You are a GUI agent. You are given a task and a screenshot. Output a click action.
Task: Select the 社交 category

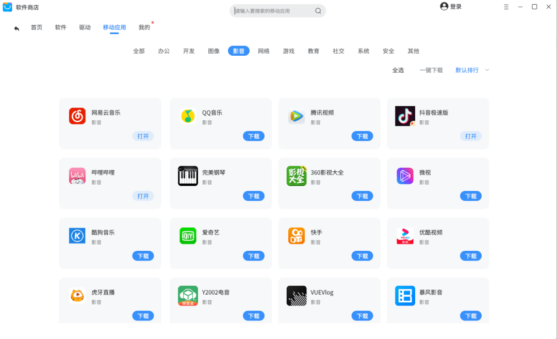tap(338, 51)
